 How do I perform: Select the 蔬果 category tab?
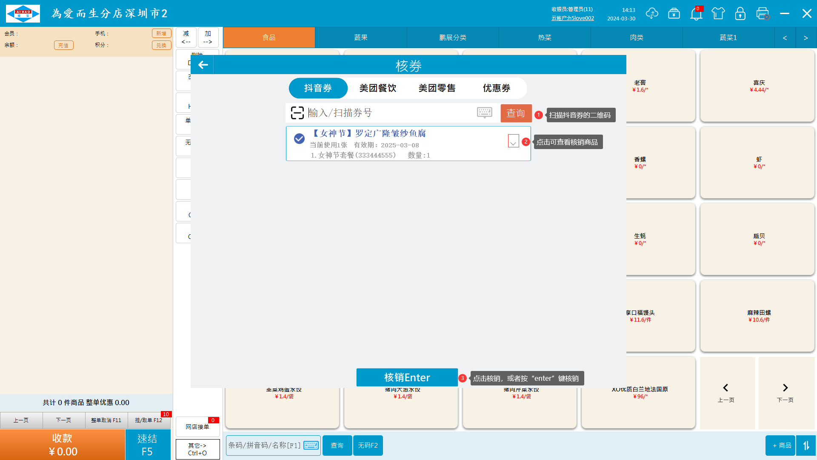[361, 37]
